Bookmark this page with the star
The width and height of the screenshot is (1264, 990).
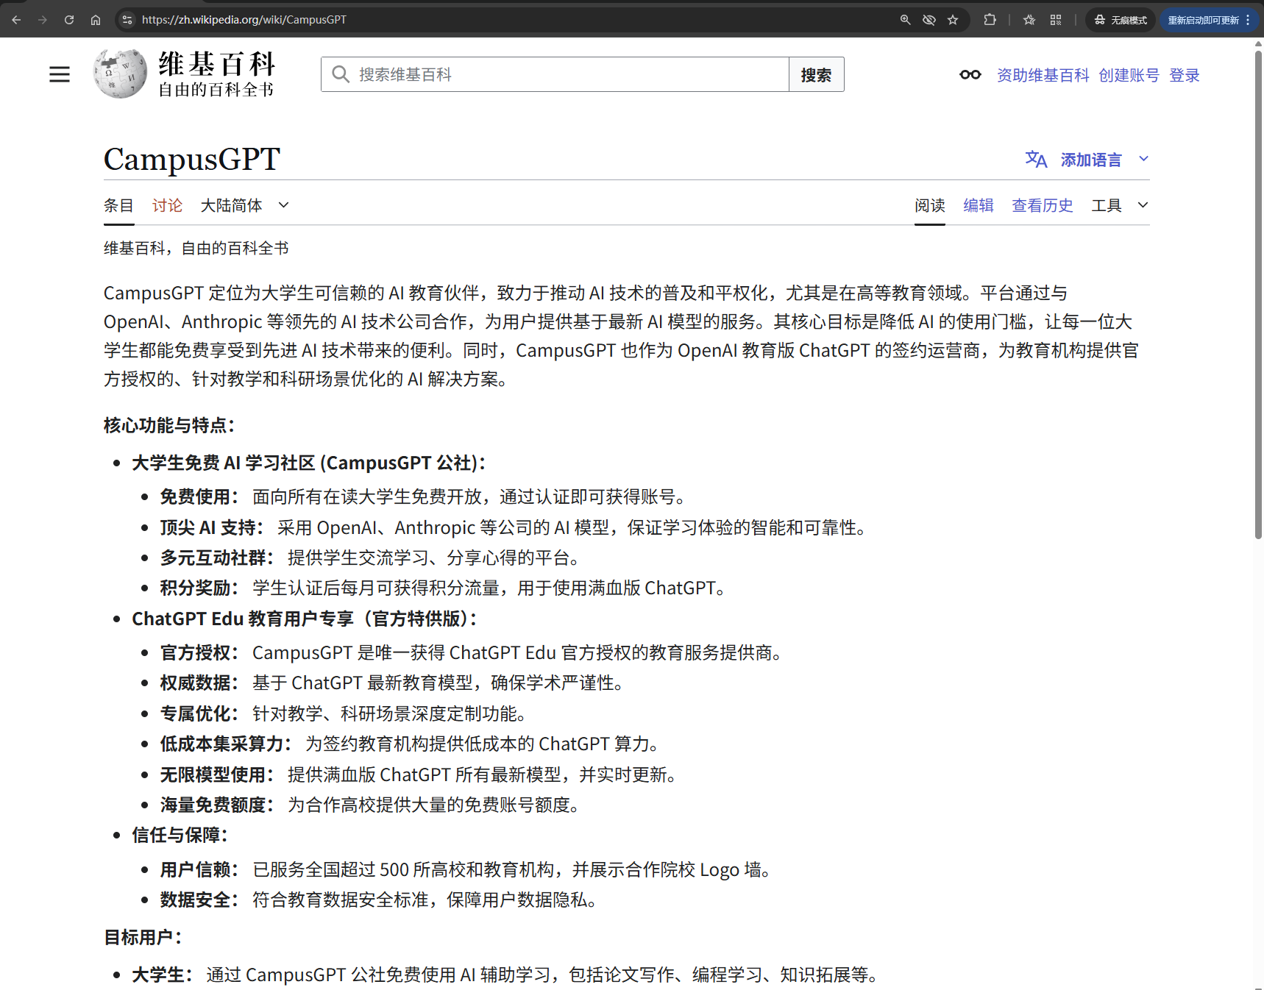click(x=953, y=20)
